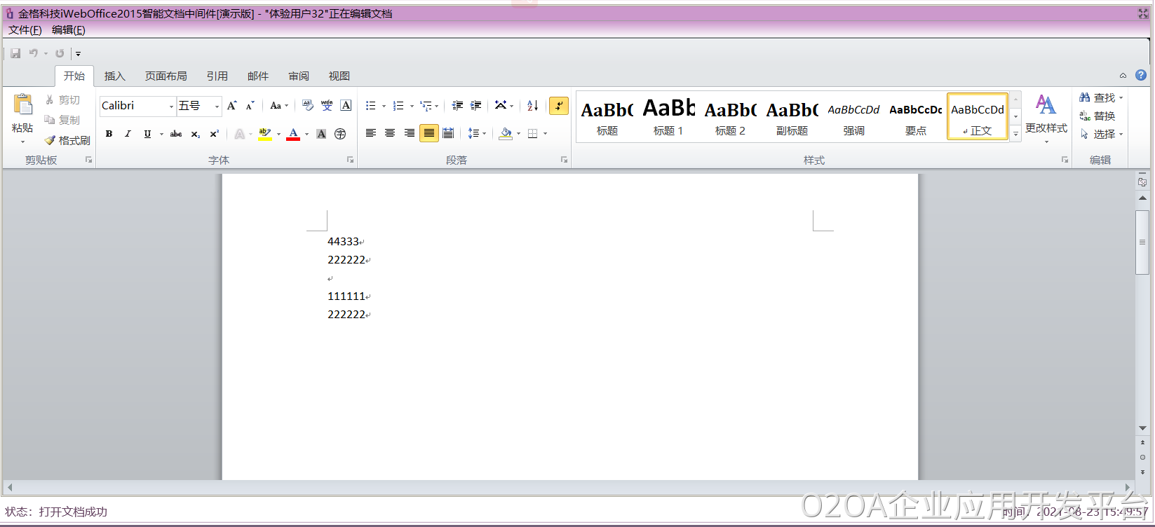Open the font size 五号 dropdown
Image resolution: width=1155 pixels, height=527 pixels.
coord(217,107)
